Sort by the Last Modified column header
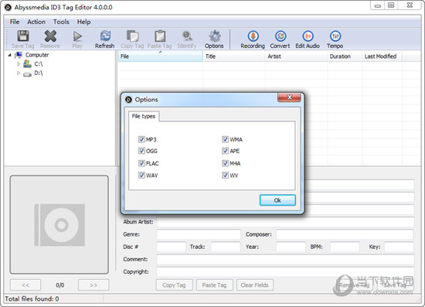This screenshot has height=307, width=425. coord(382,56)
